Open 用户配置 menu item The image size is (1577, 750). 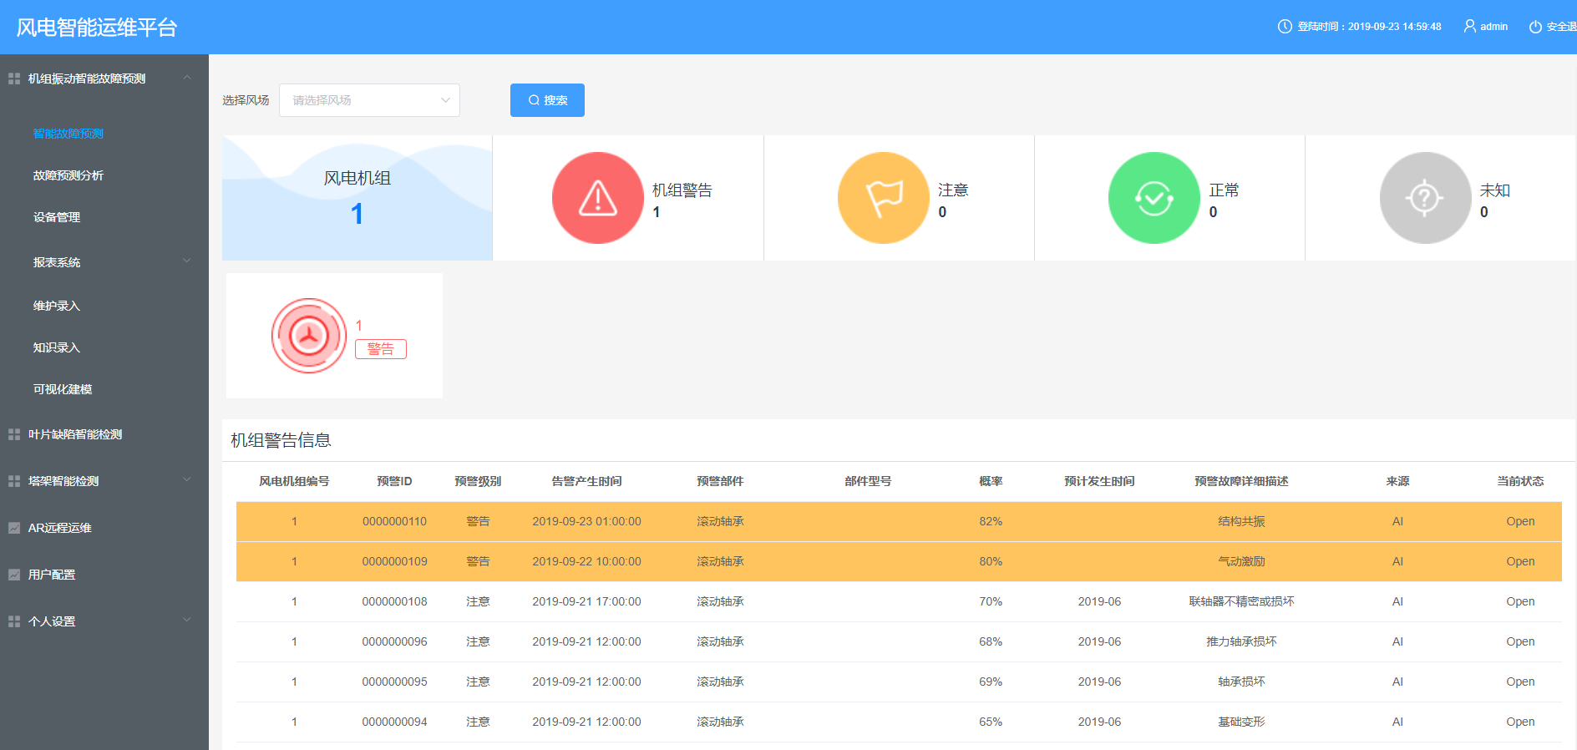(52, 575)
